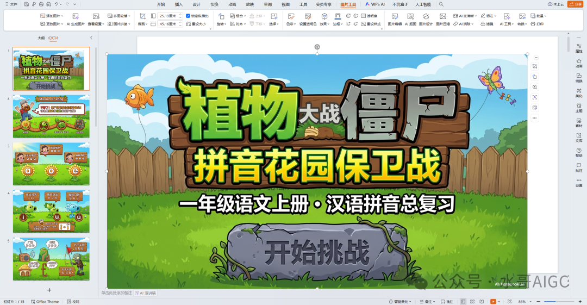Image resolution: width=587 pixels, height=305 pixels.
Task: Open the 文件 file menu
Action: click(11, 4)
